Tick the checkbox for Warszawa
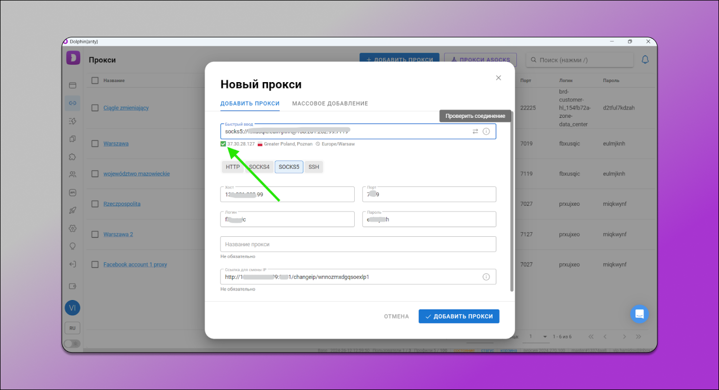This screenshot has width=719, height=390. pyautogui.click(x=95, y=144)
